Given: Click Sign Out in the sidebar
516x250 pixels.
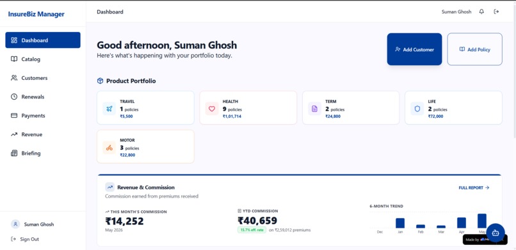Looking at the screenshot, I should tap(25, 239).
